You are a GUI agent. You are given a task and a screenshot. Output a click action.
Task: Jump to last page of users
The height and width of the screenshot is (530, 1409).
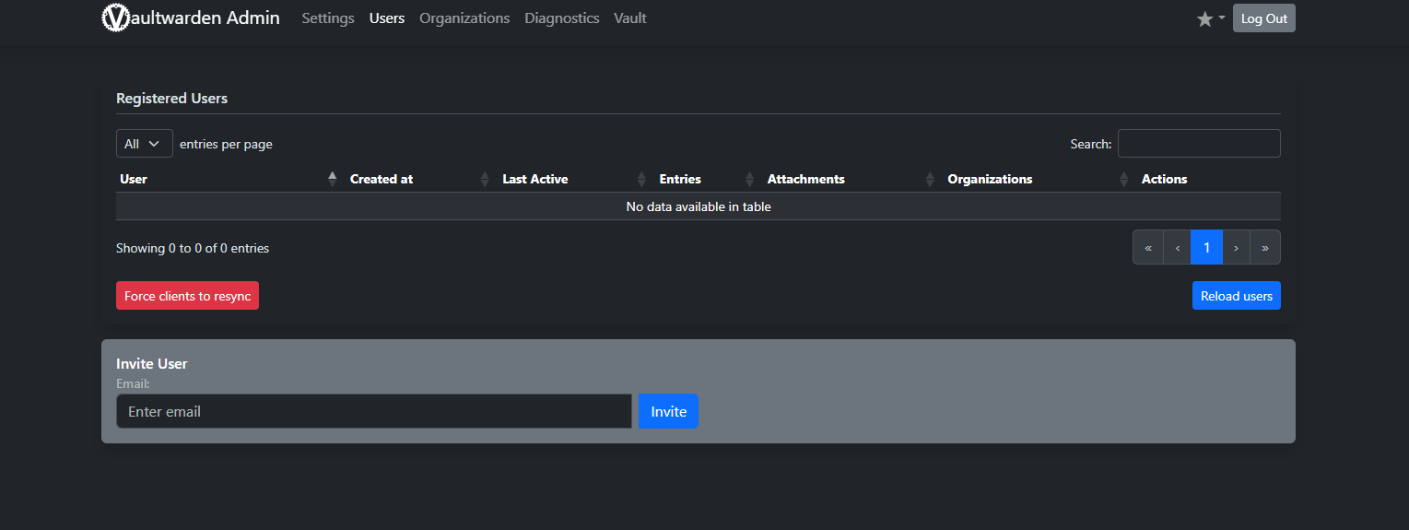(1265, 247)
